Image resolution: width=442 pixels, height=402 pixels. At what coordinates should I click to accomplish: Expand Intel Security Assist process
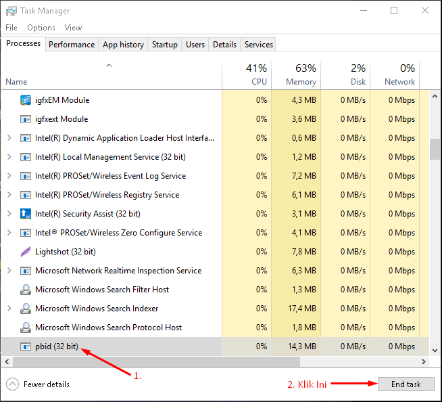tap(9, 213)
